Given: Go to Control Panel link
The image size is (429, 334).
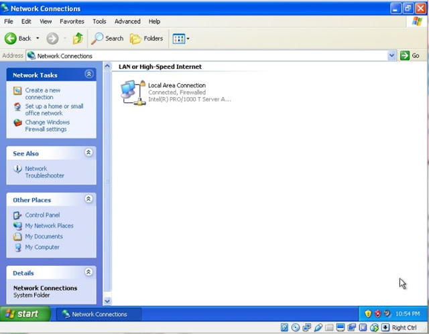Looking at the screenshot, I should 42,215.
